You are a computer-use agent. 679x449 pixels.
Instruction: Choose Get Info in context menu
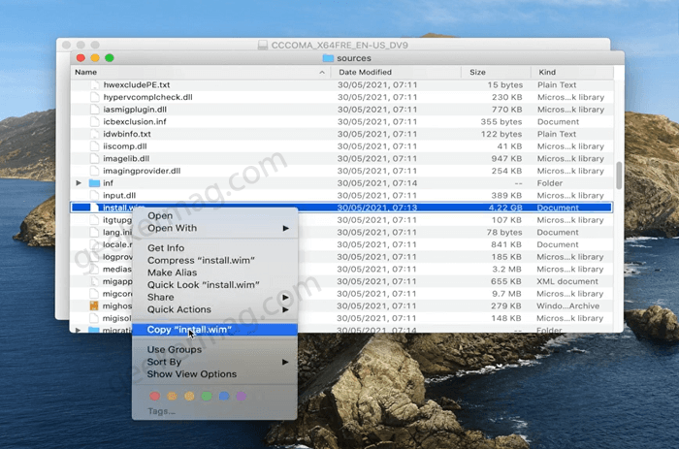tap(166, 248)
